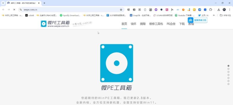Open the cobalt bookmark
233x105 pixels.
pyautogui.click(x=30, y=15)
